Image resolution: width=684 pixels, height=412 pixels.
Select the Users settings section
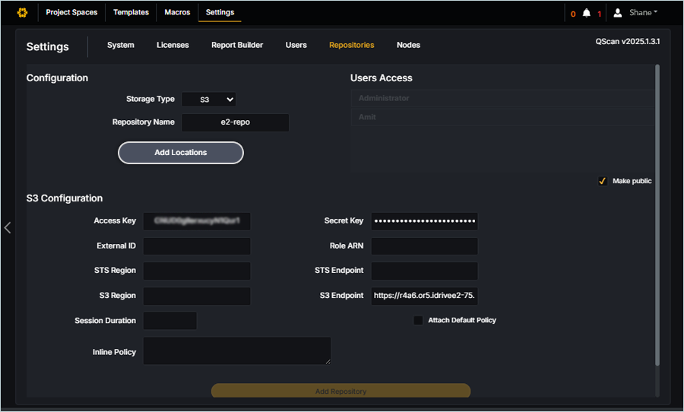coord(296,45)
